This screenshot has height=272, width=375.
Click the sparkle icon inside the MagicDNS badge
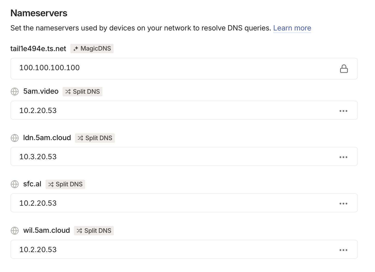tap(76, 49)
